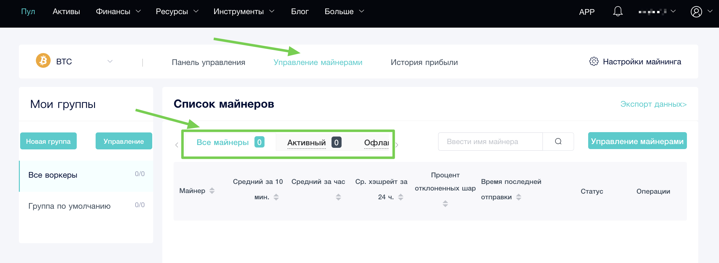
Task: Select the partially visible Офлайн tab
Action: [x=376, y=143]
